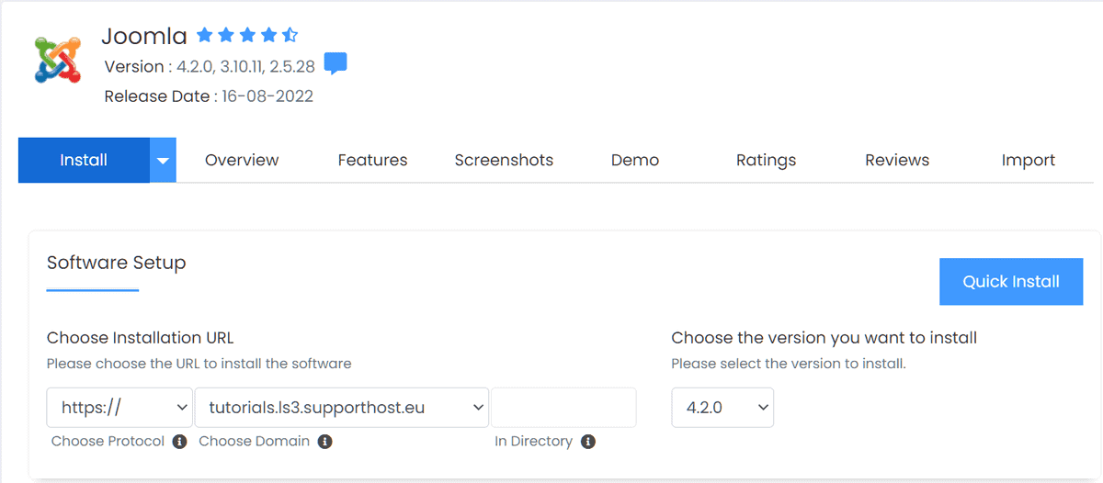Image resolution: width=1103 pixels, height=483 pixels.
Task: Go to the Features tab
Action: 372,161
